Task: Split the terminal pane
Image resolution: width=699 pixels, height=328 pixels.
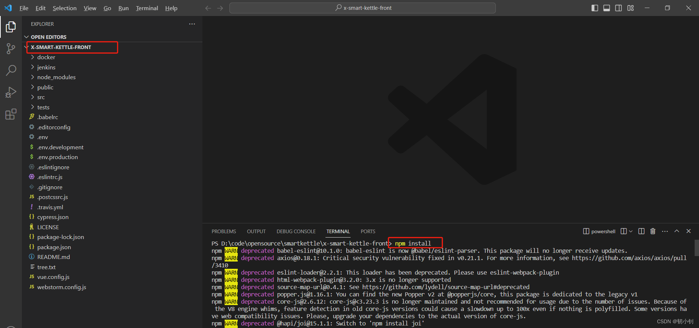Action: tap(641, 231)
